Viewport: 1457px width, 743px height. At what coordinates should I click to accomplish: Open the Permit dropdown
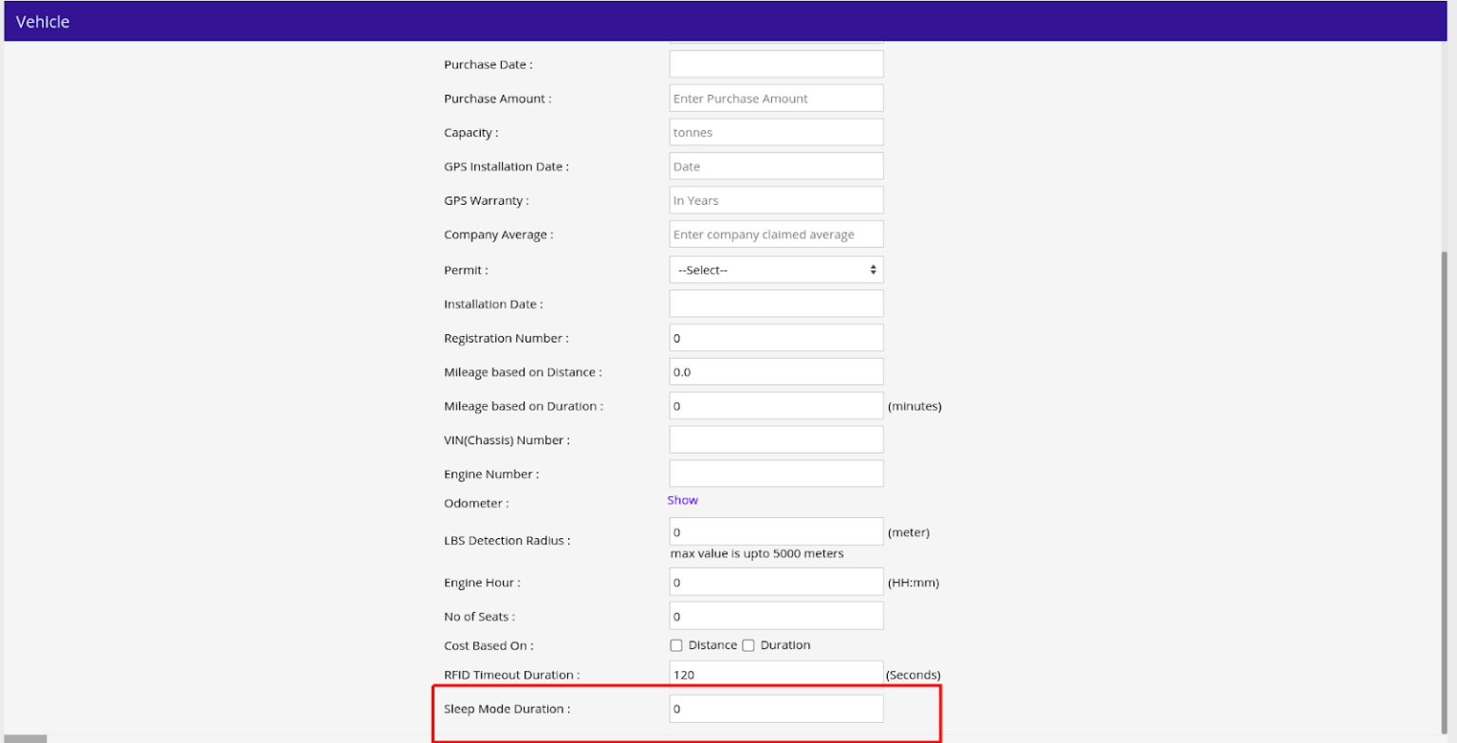click(776, 269)
